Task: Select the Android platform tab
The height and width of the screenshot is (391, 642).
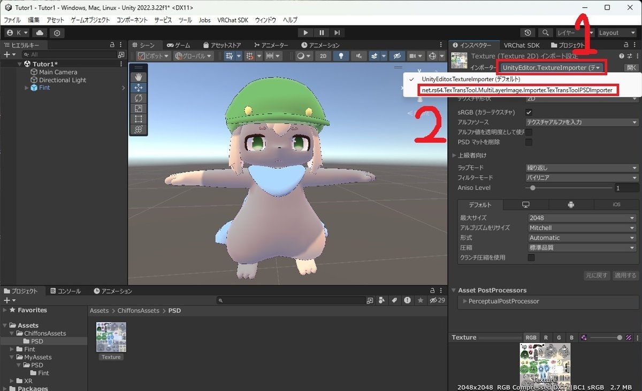Action: 571,205
